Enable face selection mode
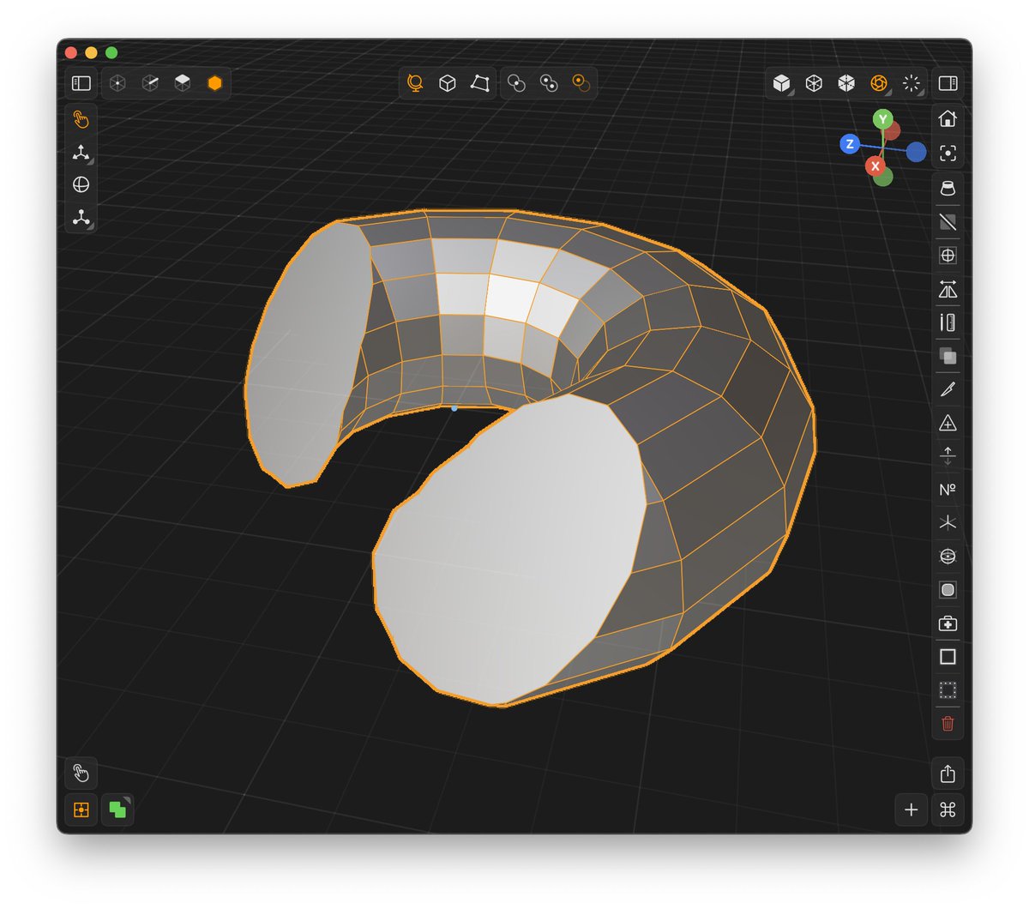1029x909 pixels. (182, 82)
